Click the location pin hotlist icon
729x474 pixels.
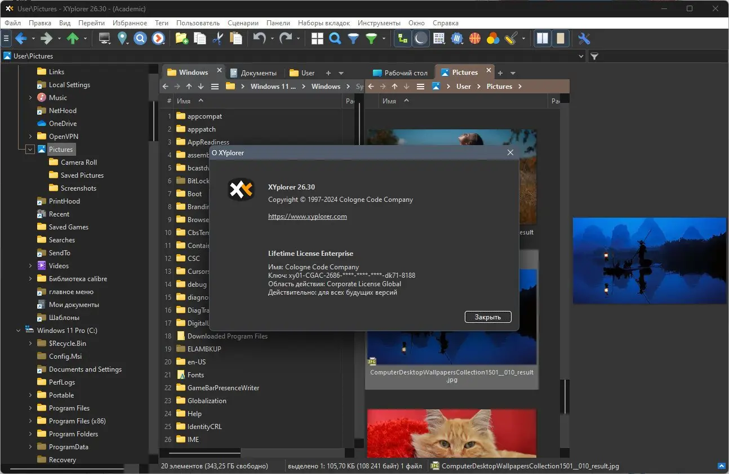[x=122, y=38]
